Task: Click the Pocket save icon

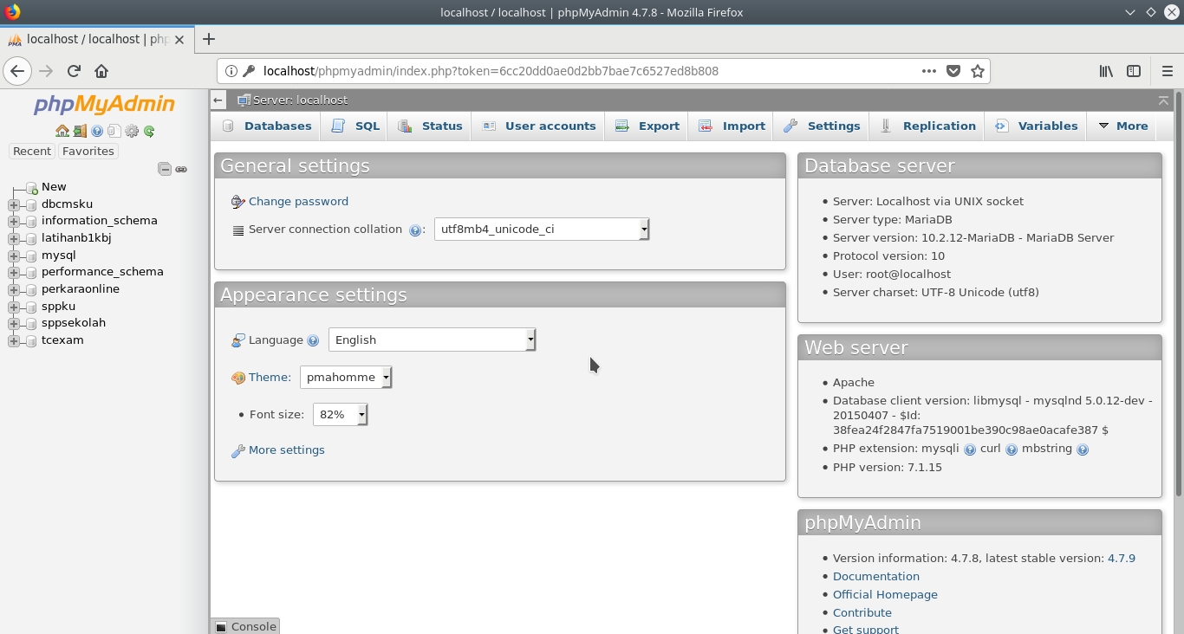Action: coord(953,71)
